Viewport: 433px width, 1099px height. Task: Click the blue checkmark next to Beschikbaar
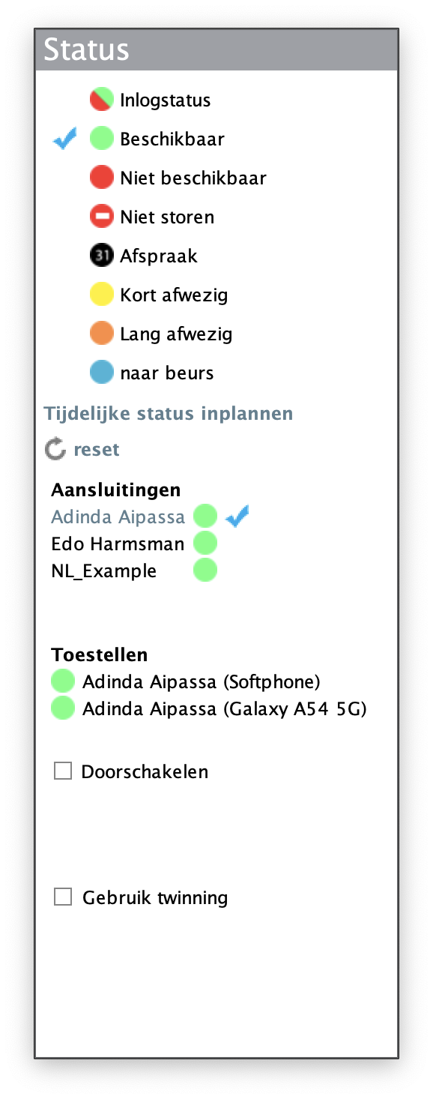[64, 137]
